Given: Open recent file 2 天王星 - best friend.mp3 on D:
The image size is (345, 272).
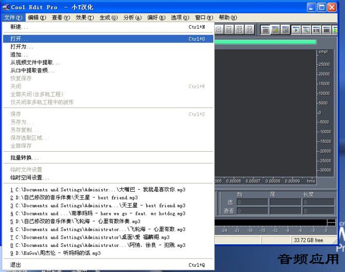Looking at the screenshot, I should [108, 197].
